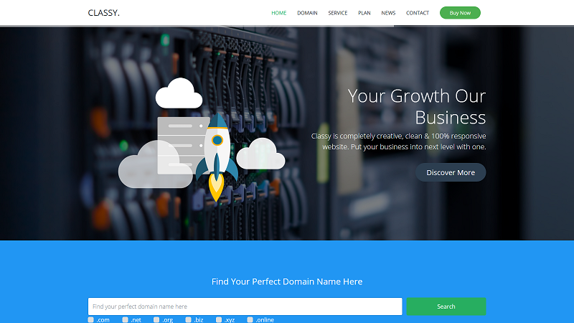Check the .org domain option
Image resolution: width=574 pixels, height=323 pixels.
pyautogui.click(x=156, y=319)
